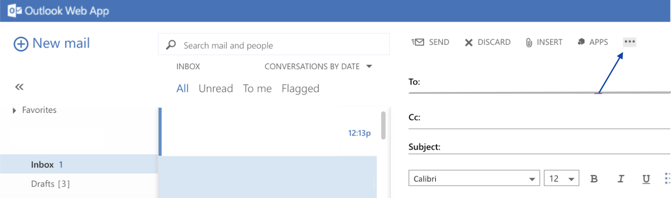
Task: Switch to the Flagged filter tab
Action: [x=300, y=89]
